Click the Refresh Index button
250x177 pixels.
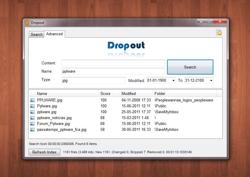click(x=44, y=152)
